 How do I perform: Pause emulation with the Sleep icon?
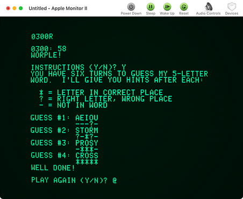(151, 7)
